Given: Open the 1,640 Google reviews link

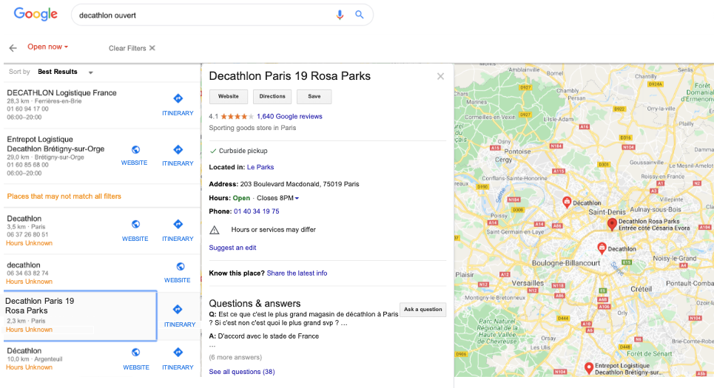Looking at the screenshot, I should (289, 117).
